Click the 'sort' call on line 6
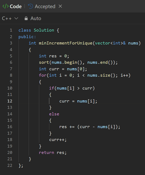This screenshot has width=145, height=175. 44,62
